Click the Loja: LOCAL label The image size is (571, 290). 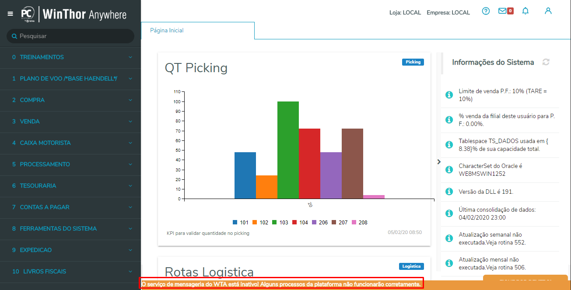click(405, 13)
